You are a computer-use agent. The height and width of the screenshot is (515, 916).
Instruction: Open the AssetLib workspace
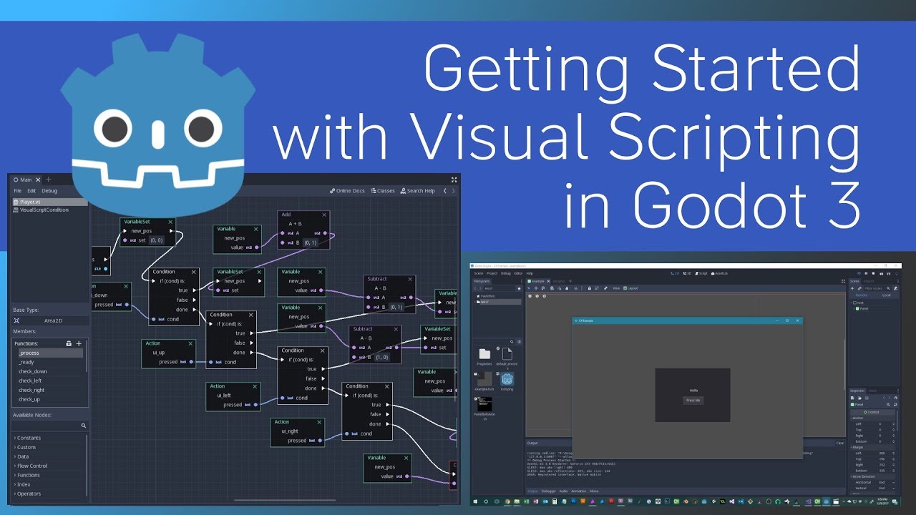pos(721,273)
